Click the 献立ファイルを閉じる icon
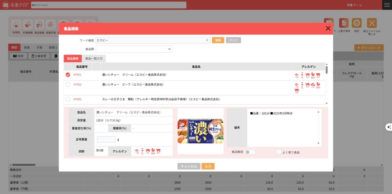Image resolution: width=392 pixels, height=194 pixels. (372, 23)
